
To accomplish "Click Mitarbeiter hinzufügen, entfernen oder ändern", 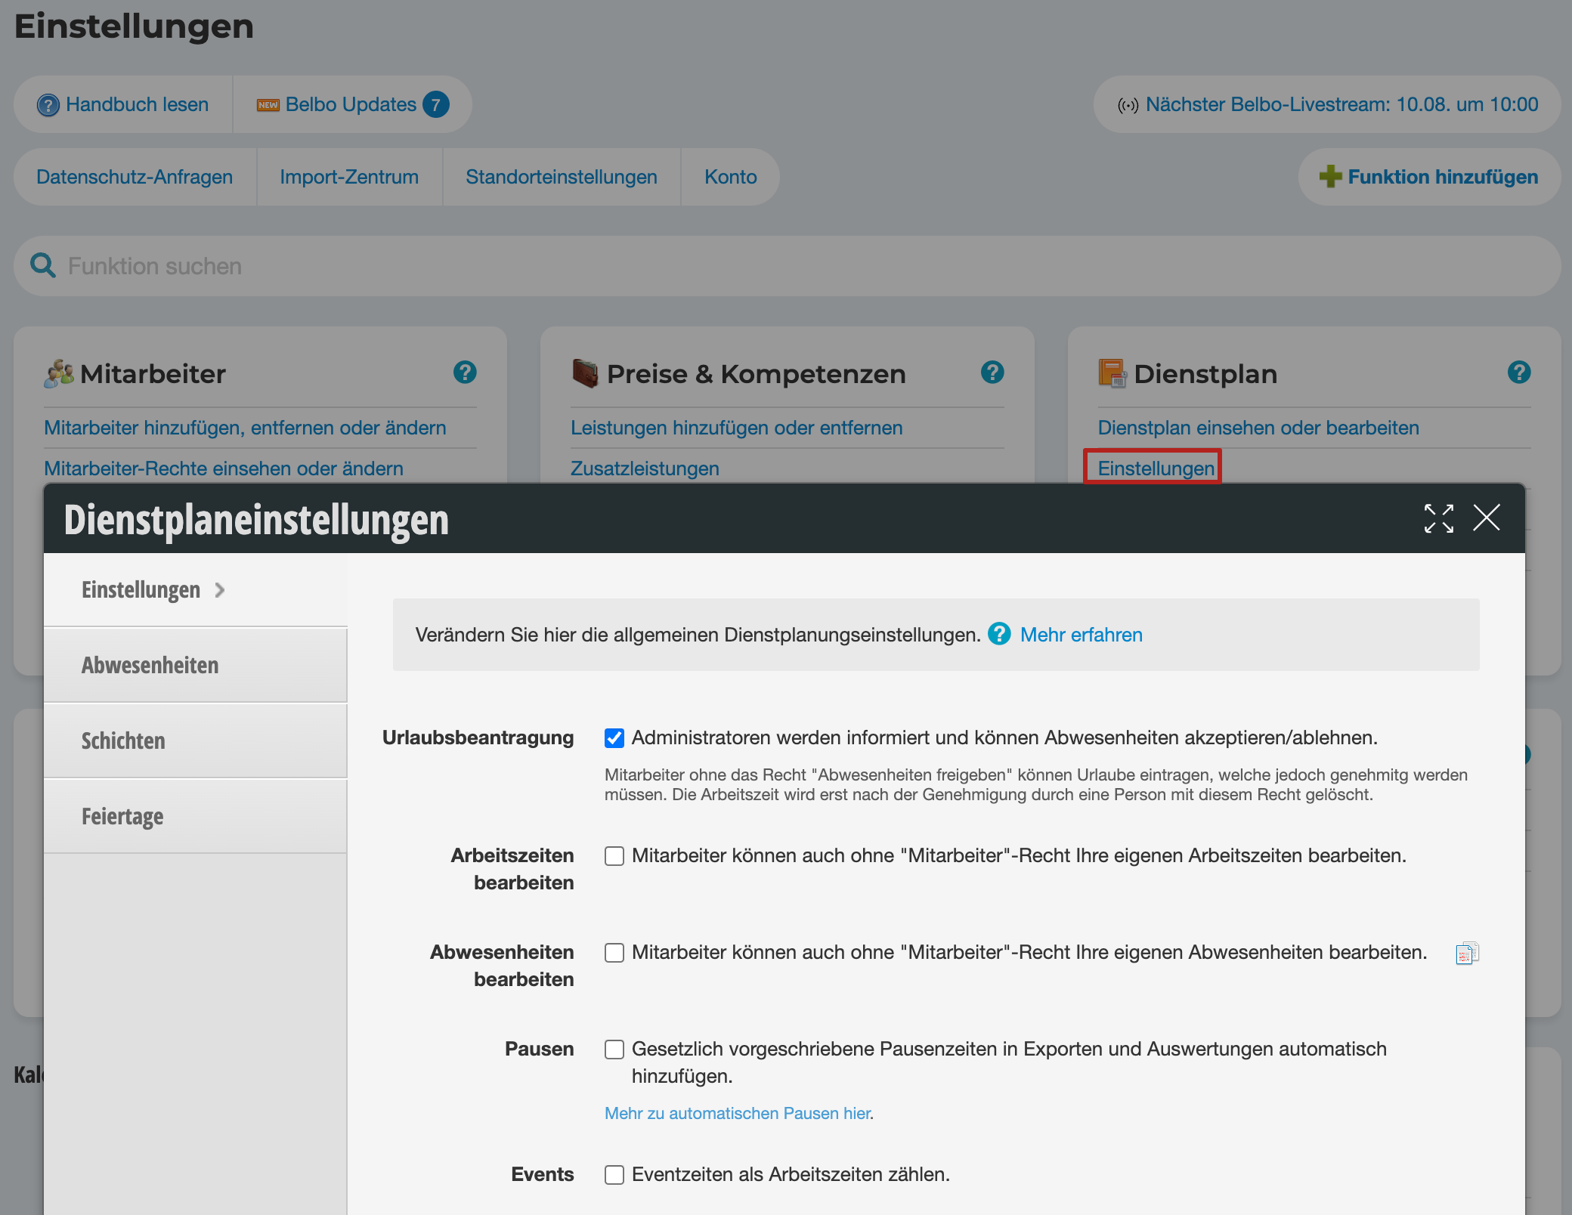I will 245,428.
